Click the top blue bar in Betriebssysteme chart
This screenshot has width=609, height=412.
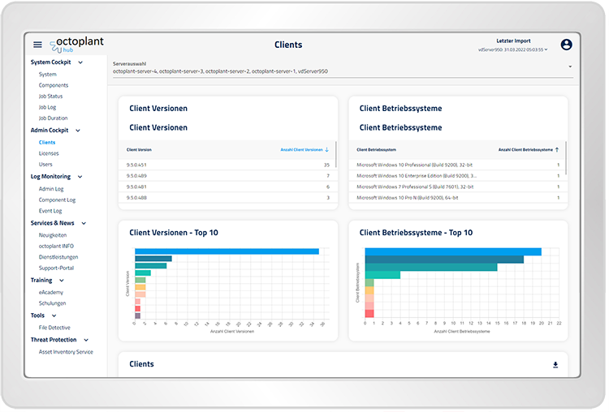point(452,251)
